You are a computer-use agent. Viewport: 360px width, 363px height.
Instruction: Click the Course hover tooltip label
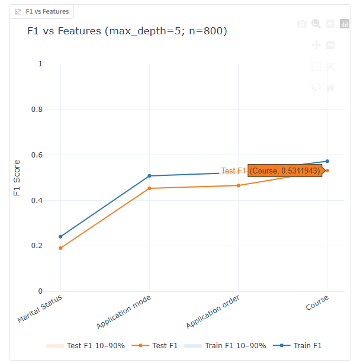point(285,171)
